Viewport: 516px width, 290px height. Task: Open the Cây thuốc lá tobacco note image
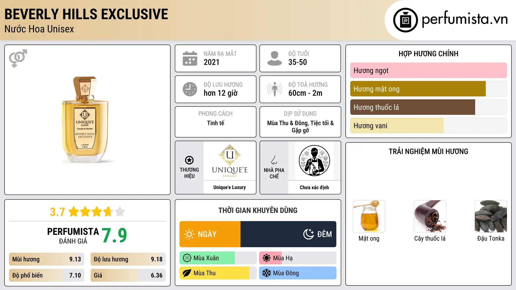[x=430, y=216]
